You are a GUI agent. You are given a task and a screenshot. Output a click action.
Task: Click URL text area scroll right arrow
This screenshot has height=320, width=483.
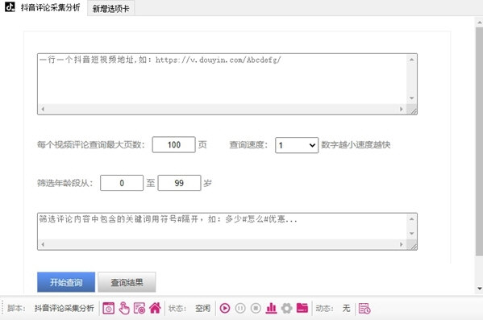click(401, 109)
